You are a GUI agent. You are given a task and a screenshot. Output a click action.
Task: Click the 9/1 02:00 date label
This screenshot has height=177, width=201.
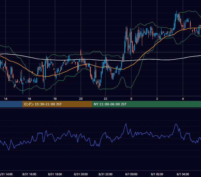tap(157, 174)
